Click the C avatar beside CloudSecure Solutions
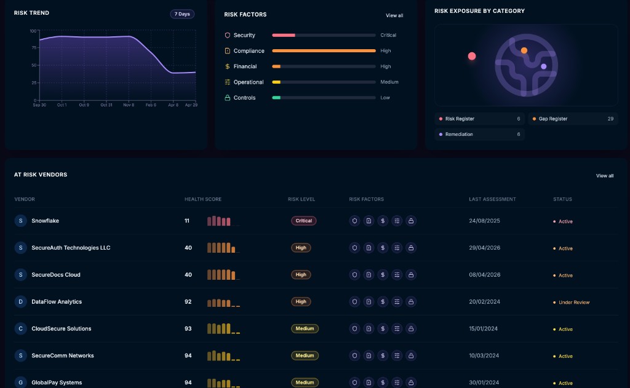The width and height of the screenshot is (630, 388). click(x=20, y=328)
